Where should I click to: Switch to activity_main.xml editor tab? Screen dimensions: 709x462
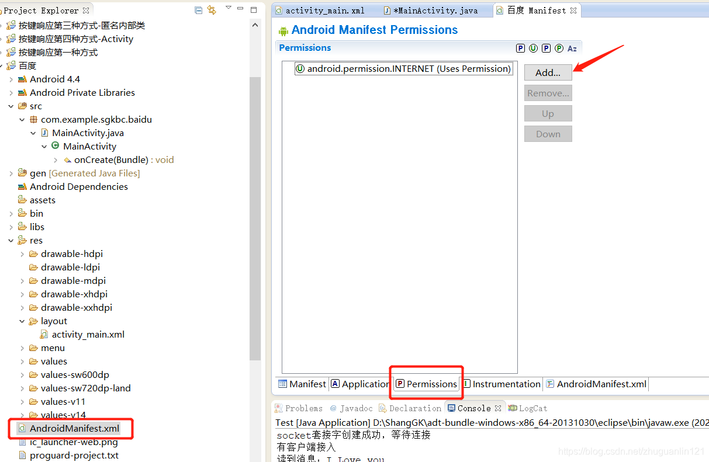pyautogui.click(x=320, y=11)
